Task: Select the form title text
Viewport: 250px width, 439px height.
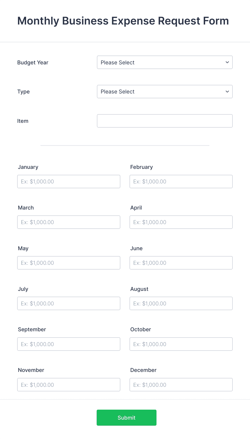Action: (123, 21)
